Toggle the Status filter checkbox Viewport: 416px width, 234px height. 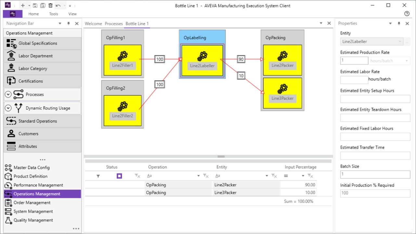point(119,176)
